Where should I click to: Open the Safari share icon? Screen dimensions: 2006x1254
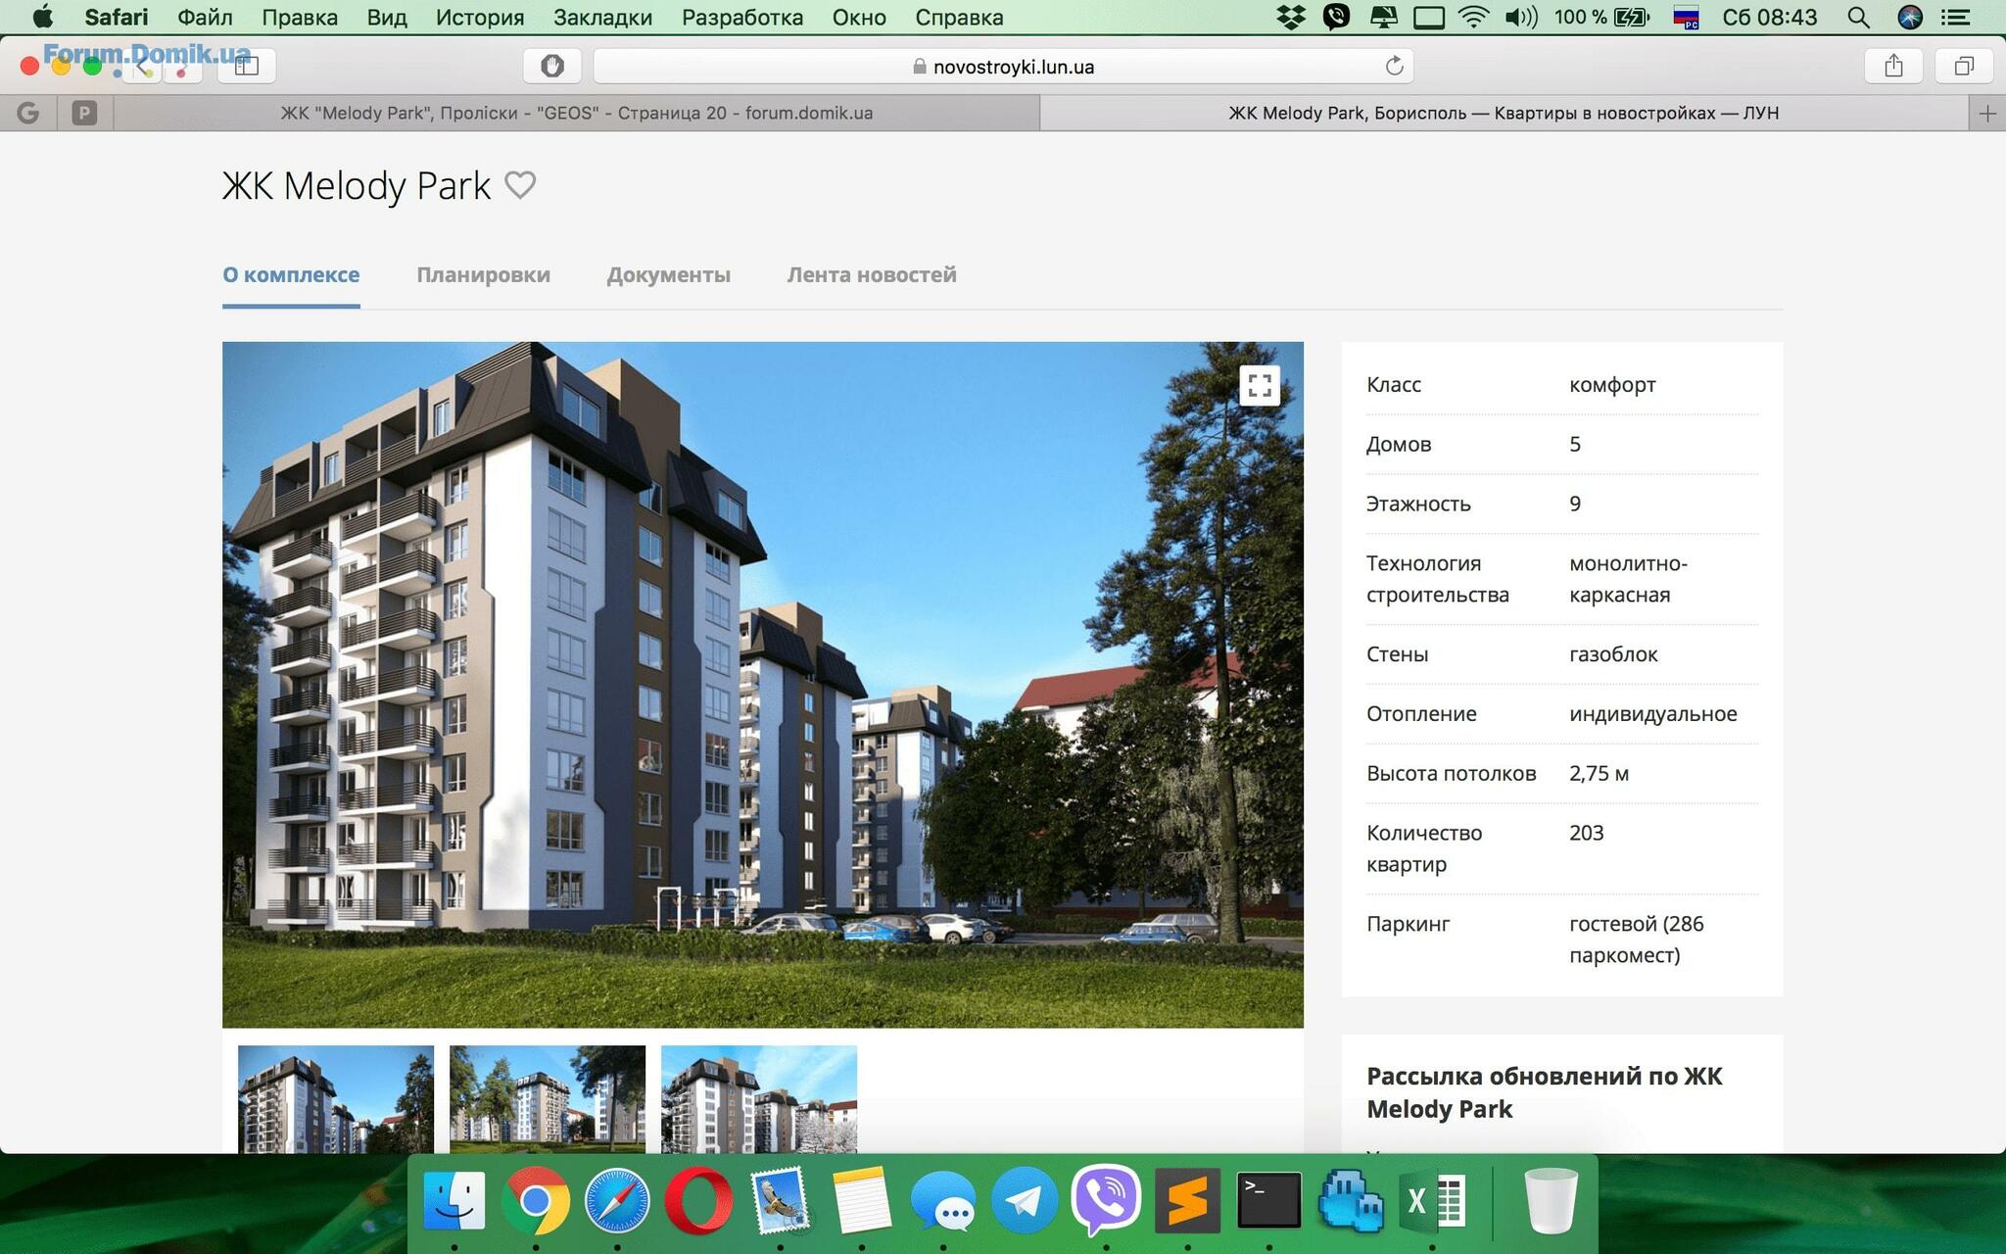tap(1893, 66)
